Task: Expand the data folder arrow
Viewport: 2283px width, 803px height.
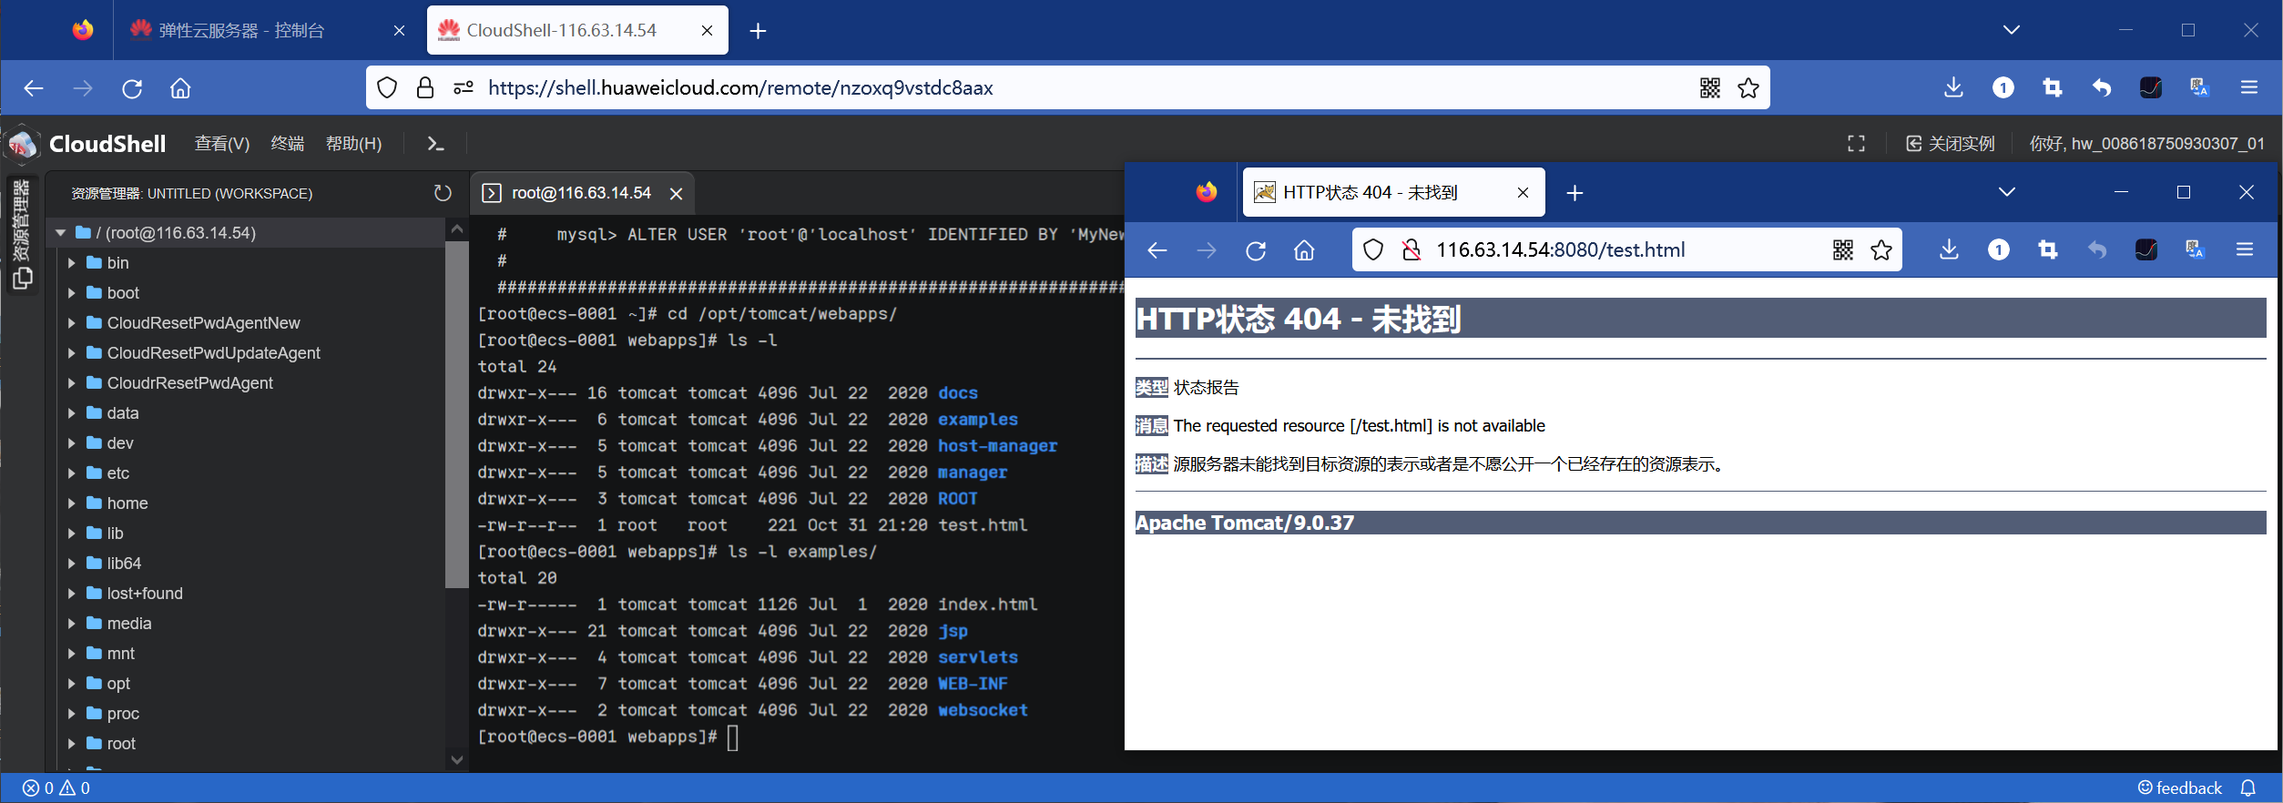Action: 71,413
